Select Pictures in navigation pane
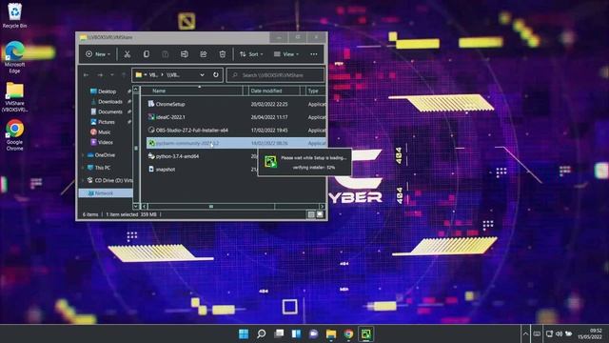Screen dimensions: 609x343 106,122
